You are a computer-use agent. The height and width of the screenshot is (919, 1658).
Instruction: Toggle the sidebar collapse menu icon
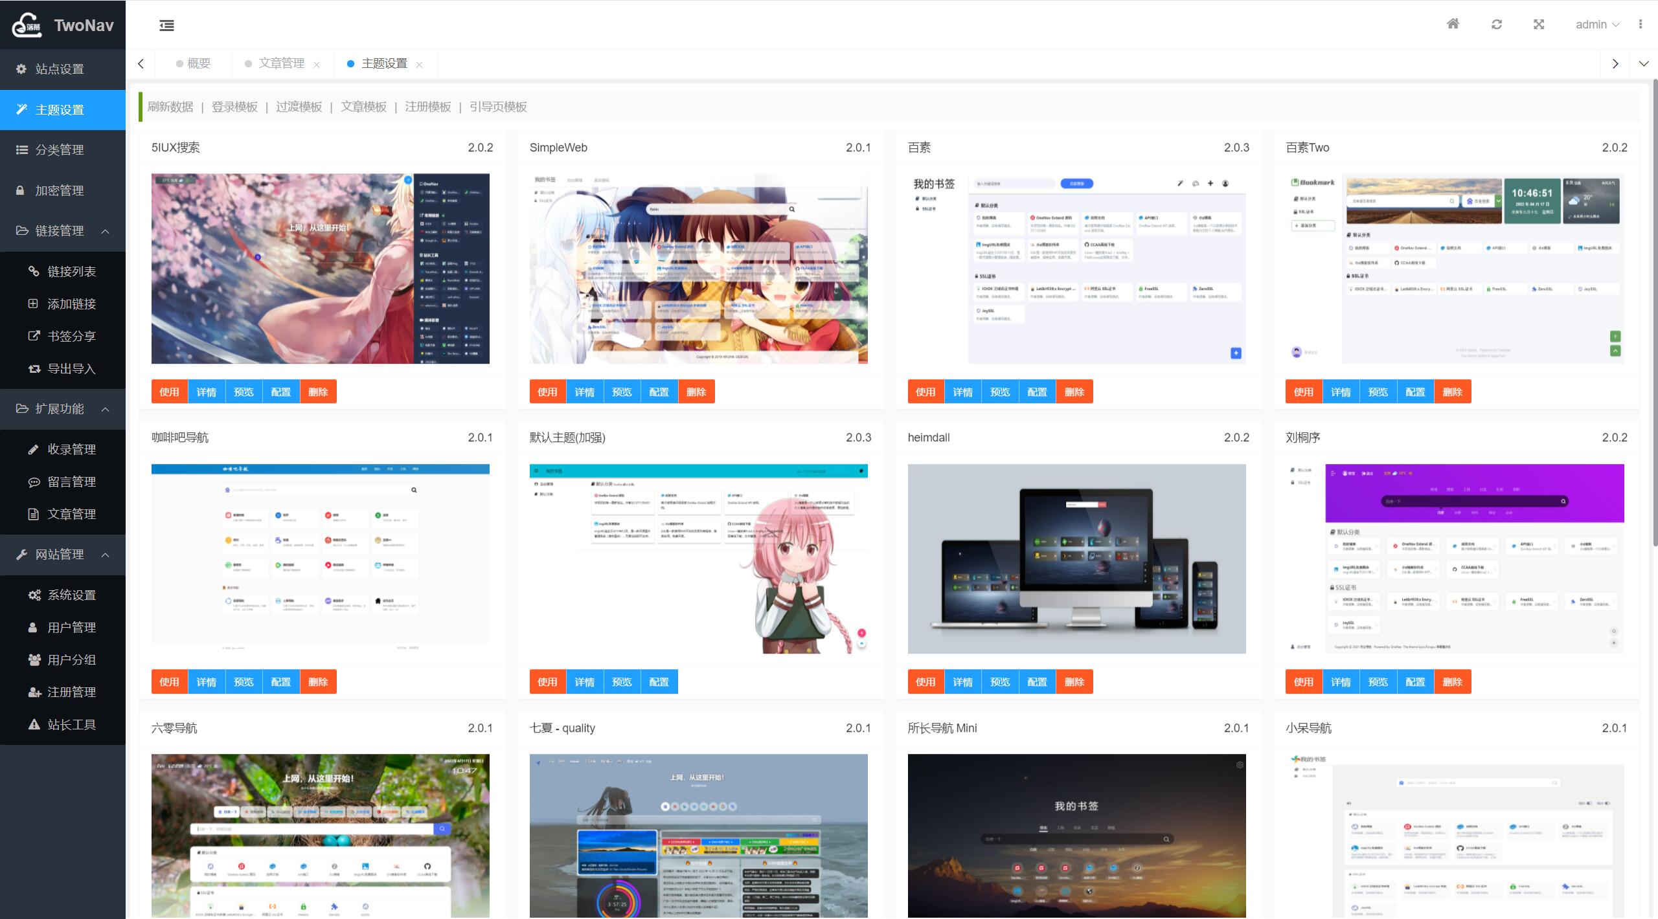(x=166, y=25)
